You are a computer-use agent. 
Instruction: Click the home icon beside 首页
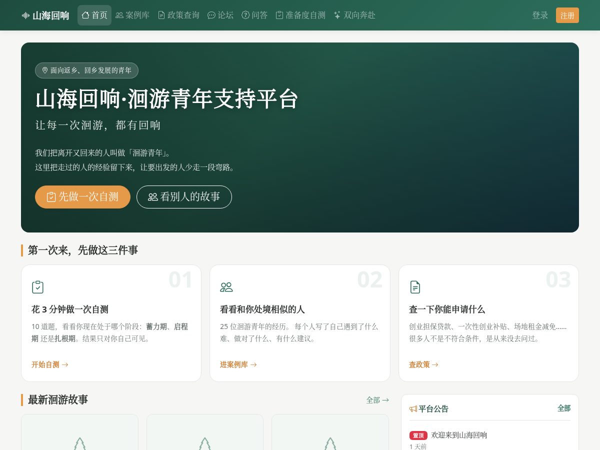[x=85, y=15]
